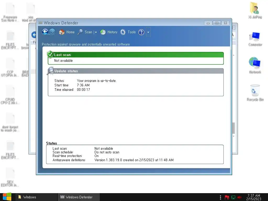The height and width of the screenshot is (201, 268).
Task: Minimize the Windows Defender window
Action: 208,23
